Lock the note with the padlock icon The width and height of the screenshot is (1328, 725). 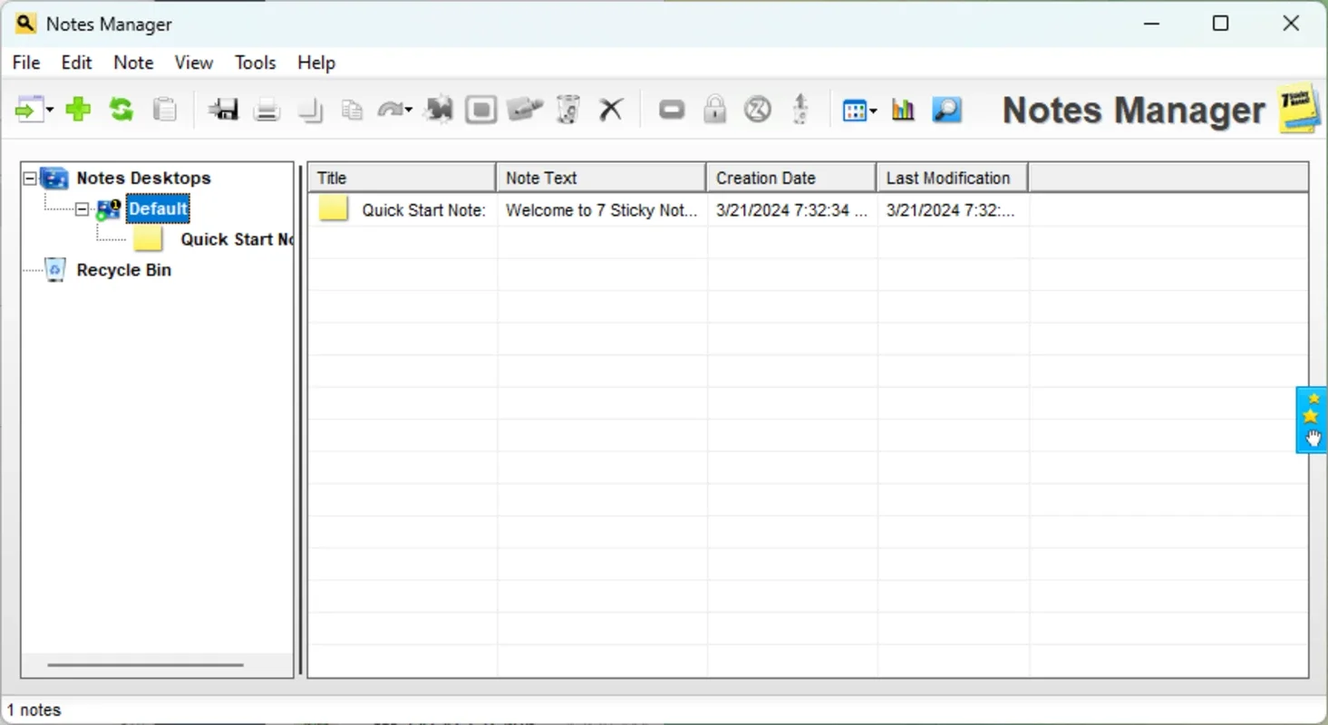(x=715, y=110)
